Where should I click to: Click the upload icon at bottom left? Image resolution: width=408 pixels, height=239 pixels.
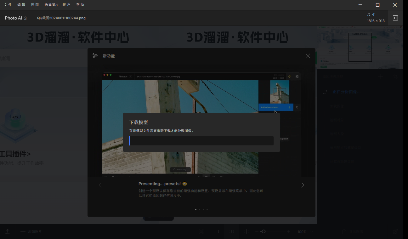point(8,231)
